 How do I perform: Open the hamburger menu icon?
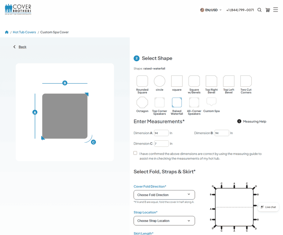point(276,10)
